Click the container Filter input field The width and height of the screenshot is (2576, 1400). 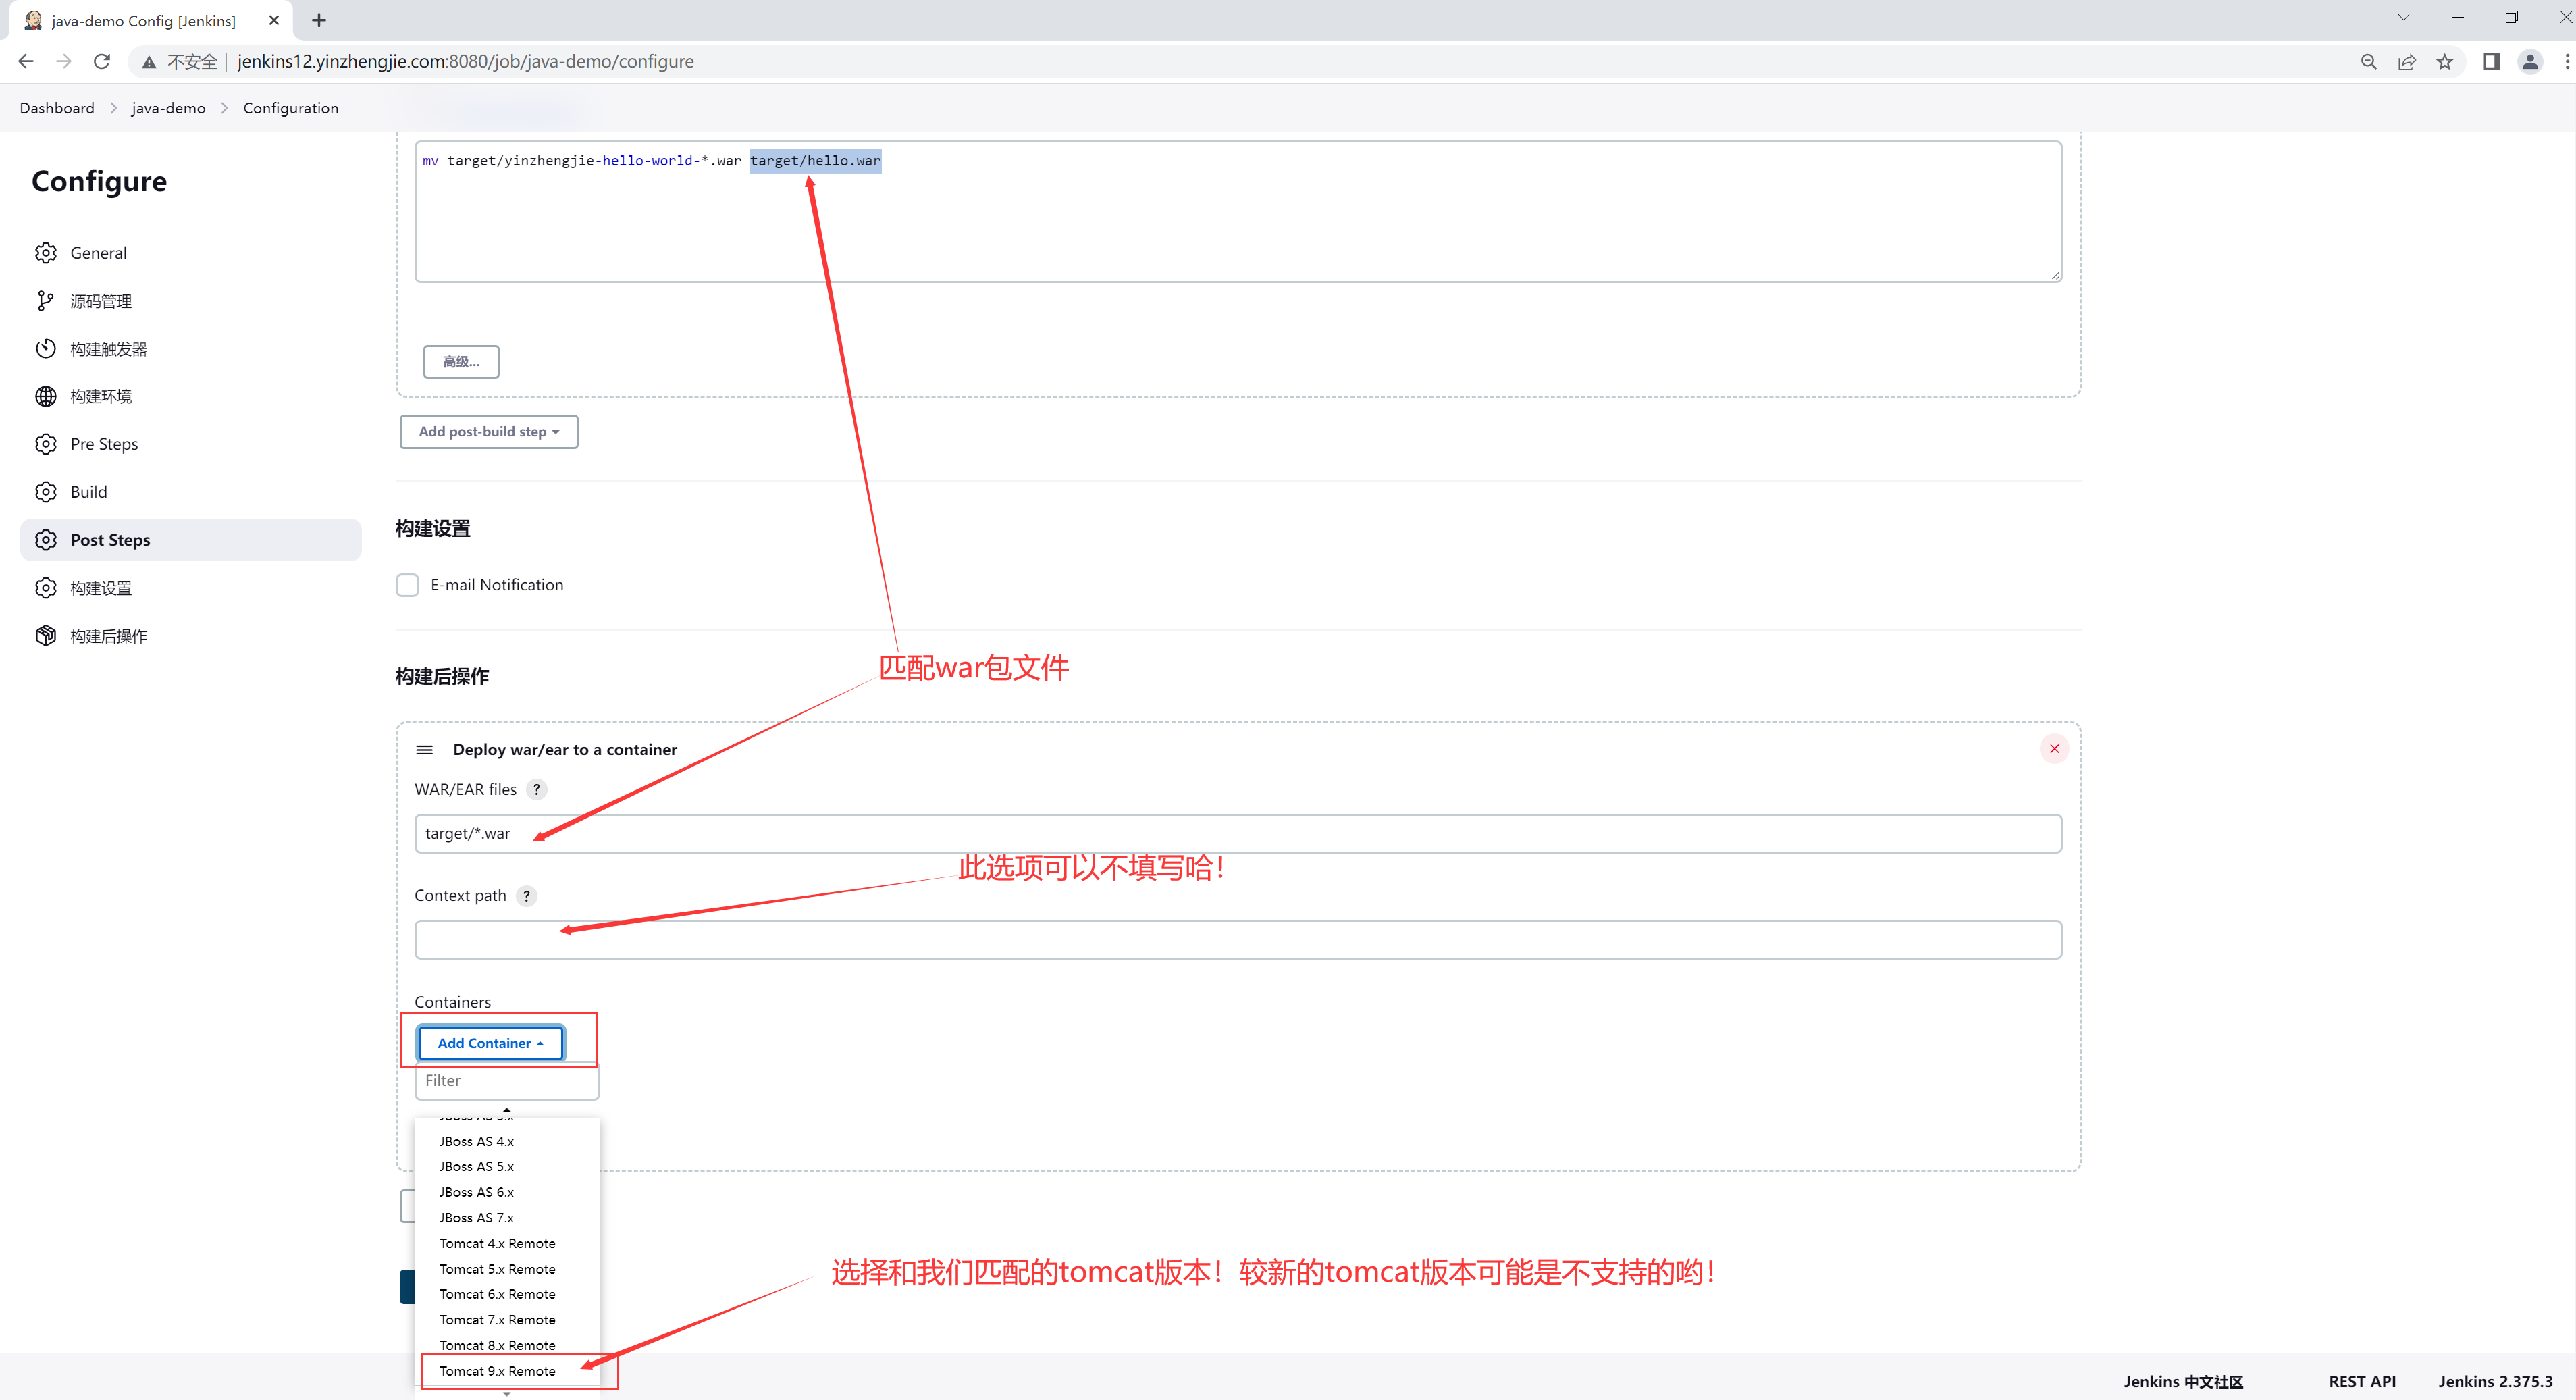506,1081
